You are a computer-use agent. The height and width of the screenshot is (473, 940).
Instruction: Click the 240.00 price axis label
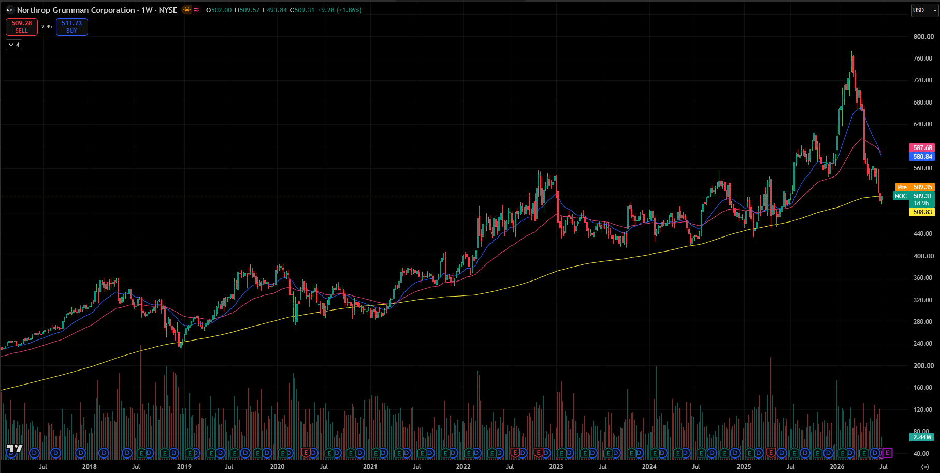coord(923,344)
